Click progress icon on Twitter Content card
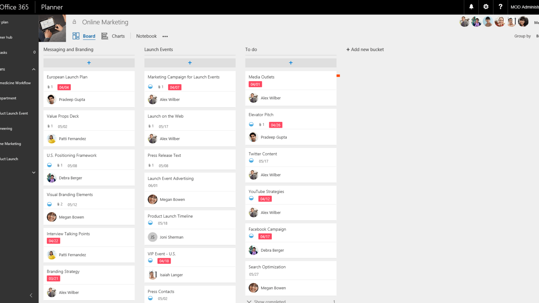The height and width of the screenshot is (303, 539). click(x=251, y=161)
